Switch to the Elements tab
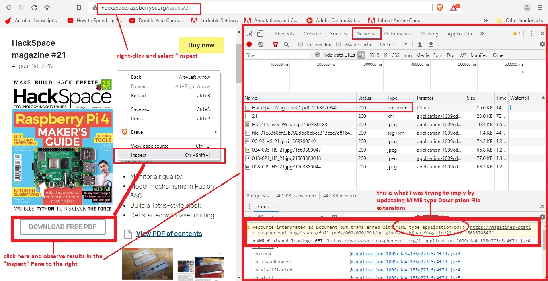The width and height of the screenshot is (548, 281). tap(285, 34)
